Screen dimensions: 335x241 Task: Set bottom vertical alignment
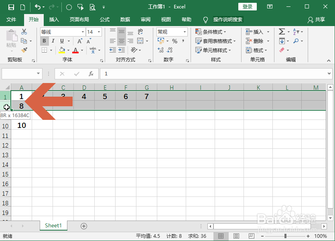tap(130, 33)
